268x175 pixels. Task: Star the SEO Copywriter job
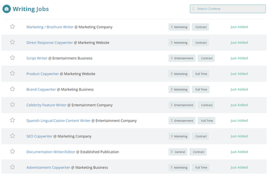[x=13, y=136]
